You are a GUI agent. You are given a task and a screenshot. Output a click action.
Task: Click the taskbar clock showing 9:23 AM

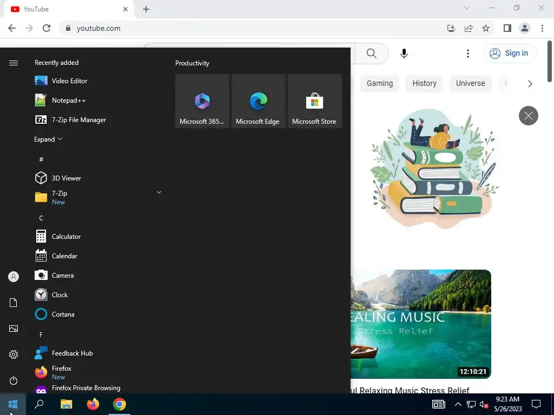point(507,404)
